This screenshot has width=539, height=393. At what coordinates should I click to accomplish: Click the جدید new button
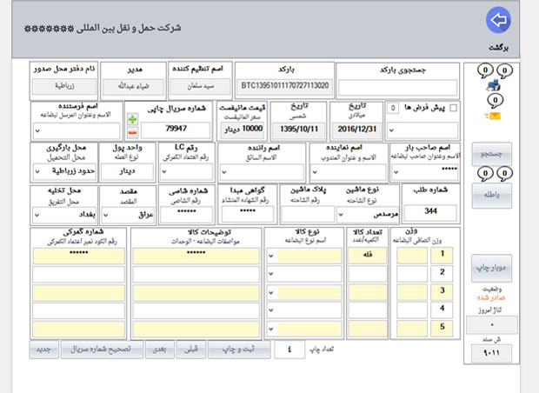44,350
